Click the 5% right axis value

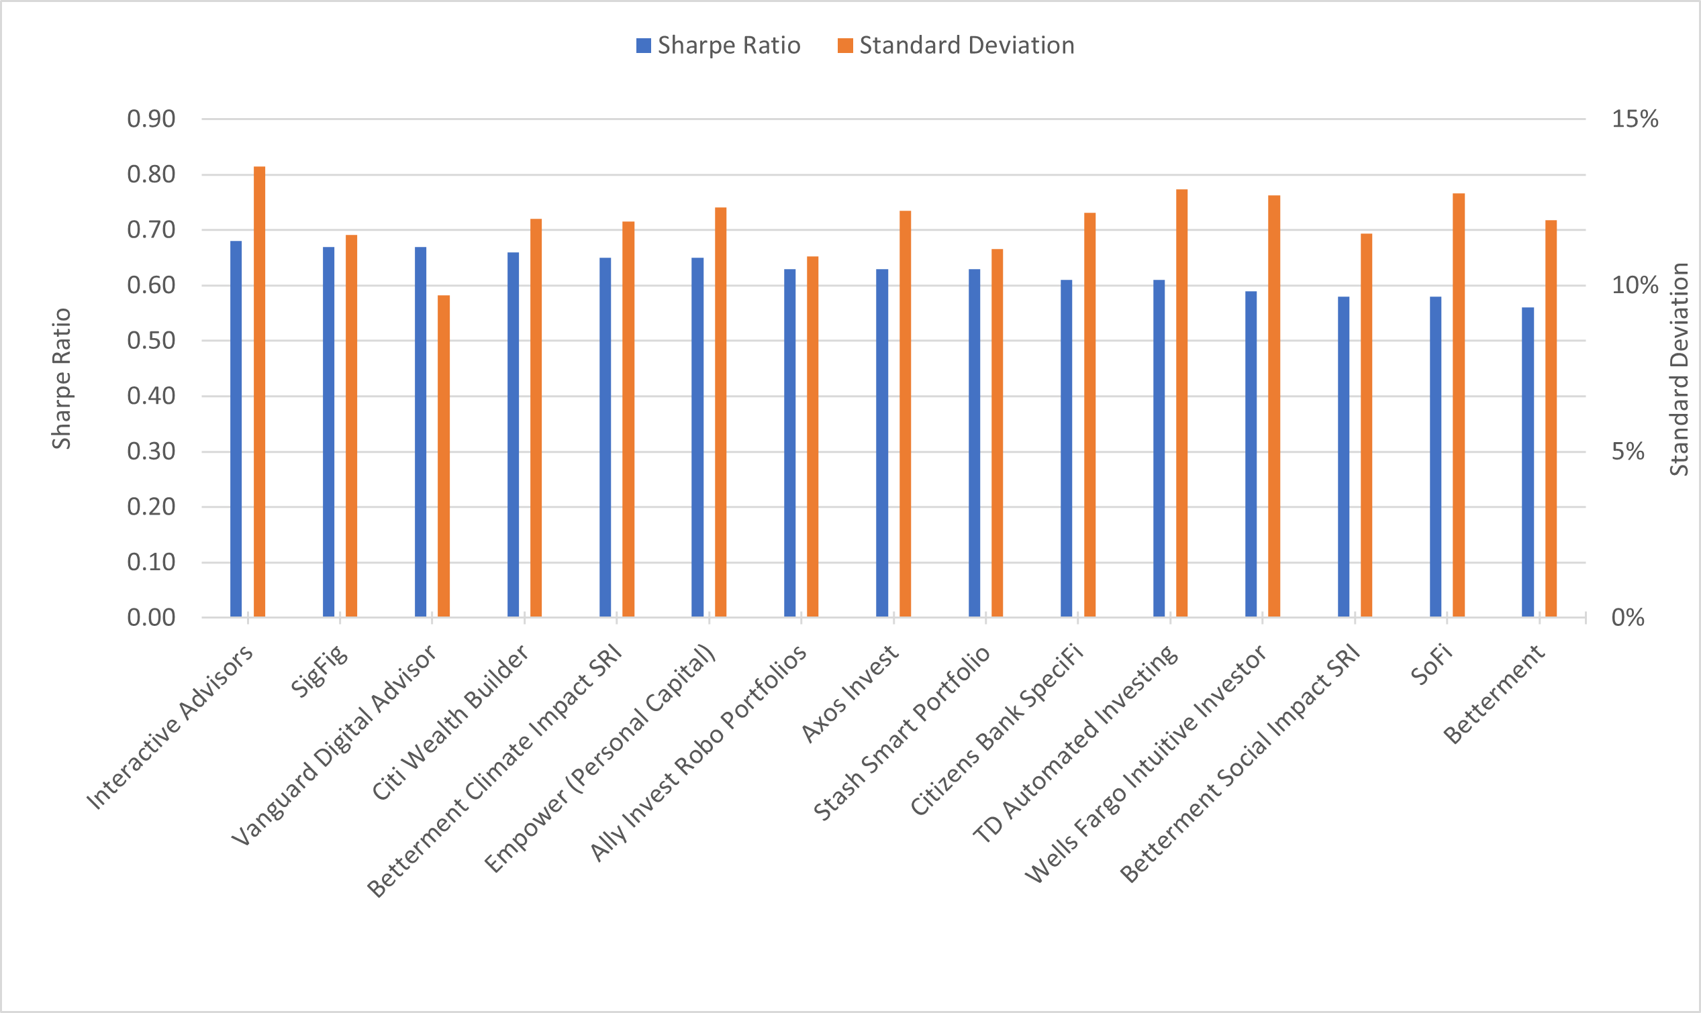pos(1628,451)
